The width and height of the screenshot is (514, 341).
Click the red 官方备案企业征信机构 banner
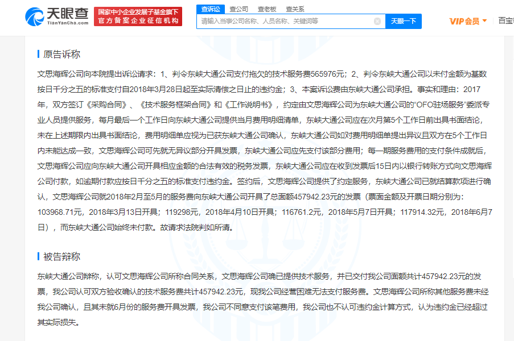138,16
